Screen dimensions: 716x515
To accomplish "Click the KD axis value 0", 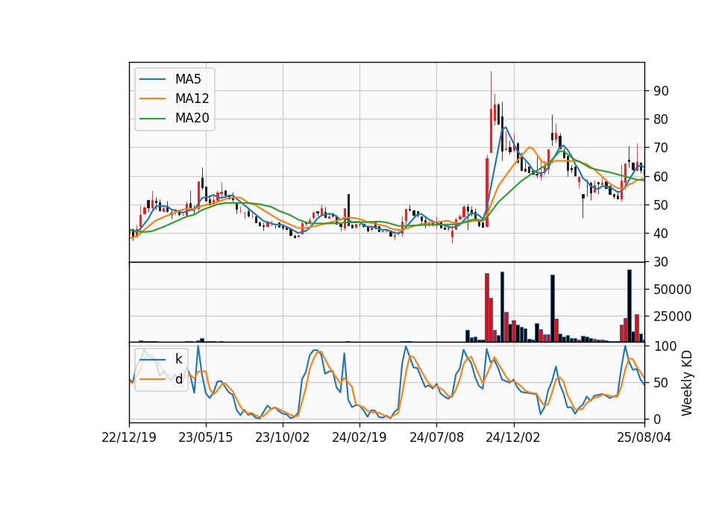I will tap(658, 419).
